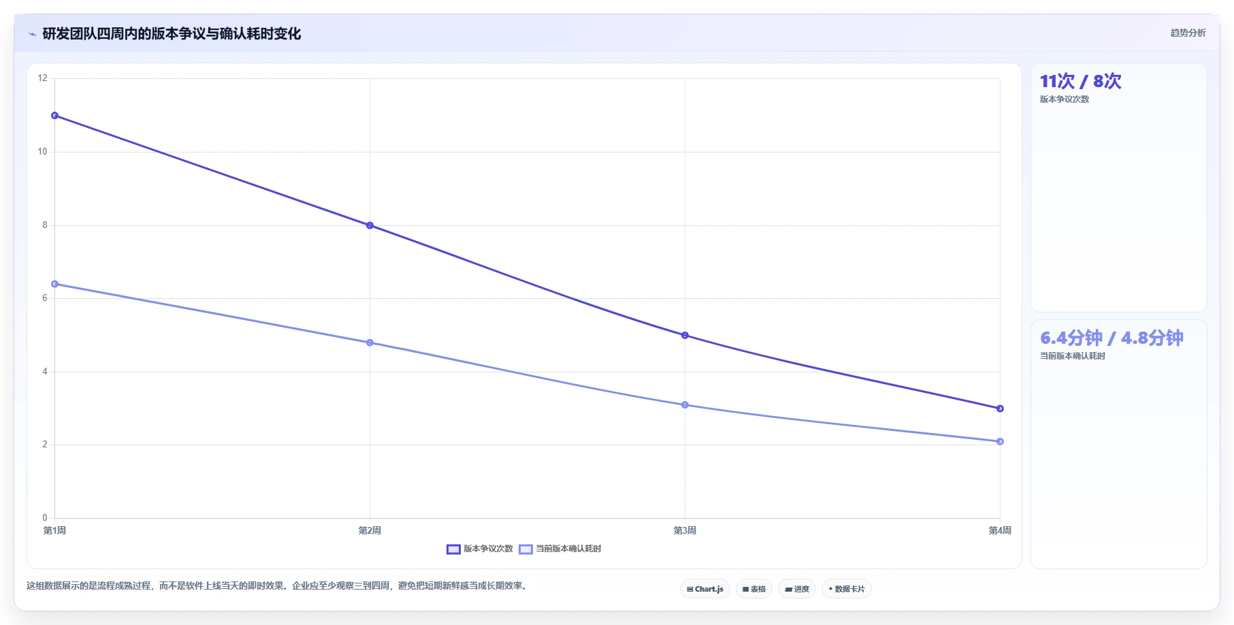The image size is (1234, 625).
Task: Click the y-axis value 10
Action: click(43, 152)
